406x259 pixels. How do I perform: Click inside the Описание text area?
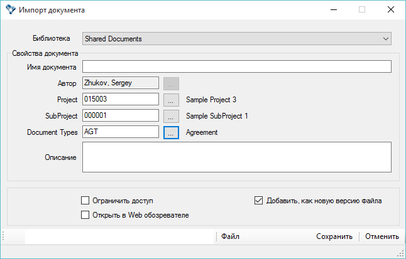tap(236, 157)
